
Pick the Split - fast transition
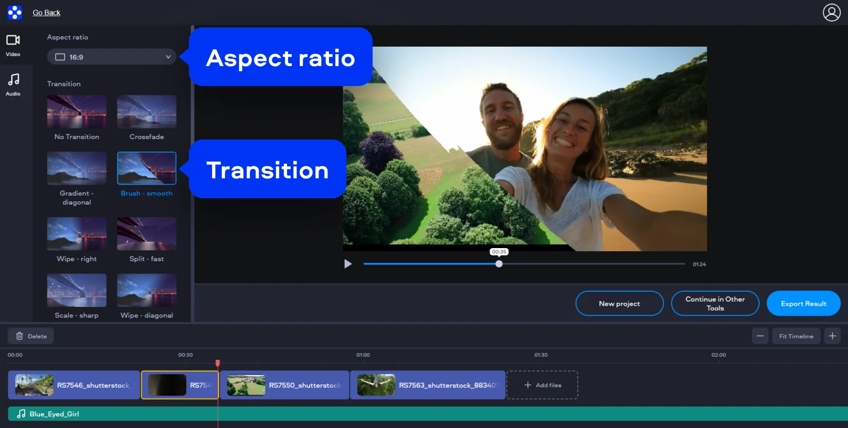tap(146, 234)
